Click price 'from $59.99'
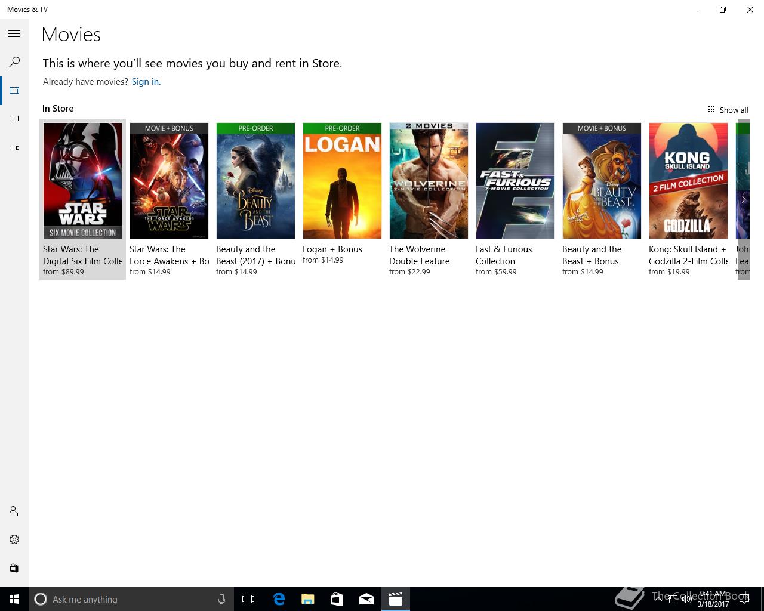 [x=496, y=272]
